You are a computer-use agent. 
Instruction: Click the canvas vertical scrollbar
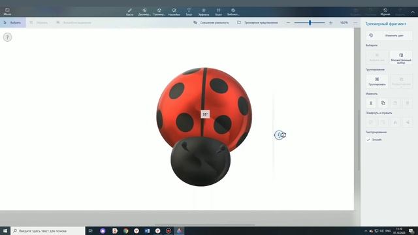(359, 140)
